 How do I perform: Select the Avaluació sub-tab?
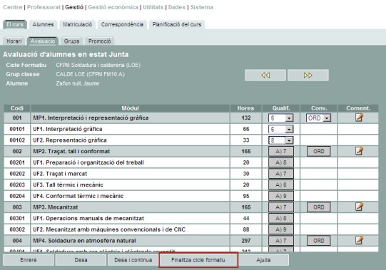(43, 41)
